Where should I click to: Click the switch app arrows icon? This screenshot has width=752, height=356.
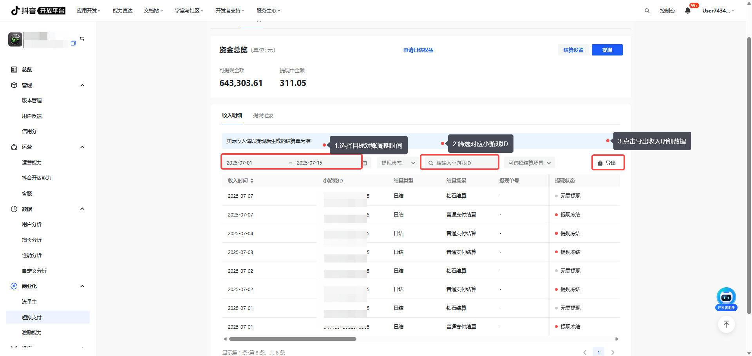82,39
